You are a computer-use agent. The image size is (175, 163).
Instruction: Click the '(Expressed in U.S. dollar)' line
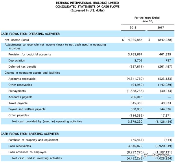click(x=87, y=10)
